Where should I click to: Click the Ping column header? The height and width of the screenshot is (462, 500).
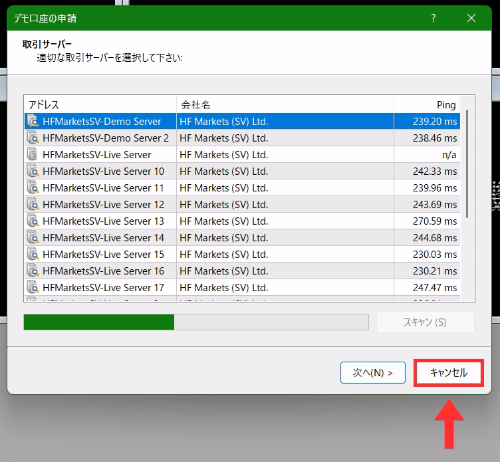pyautogui.click(x=427, y=104)
